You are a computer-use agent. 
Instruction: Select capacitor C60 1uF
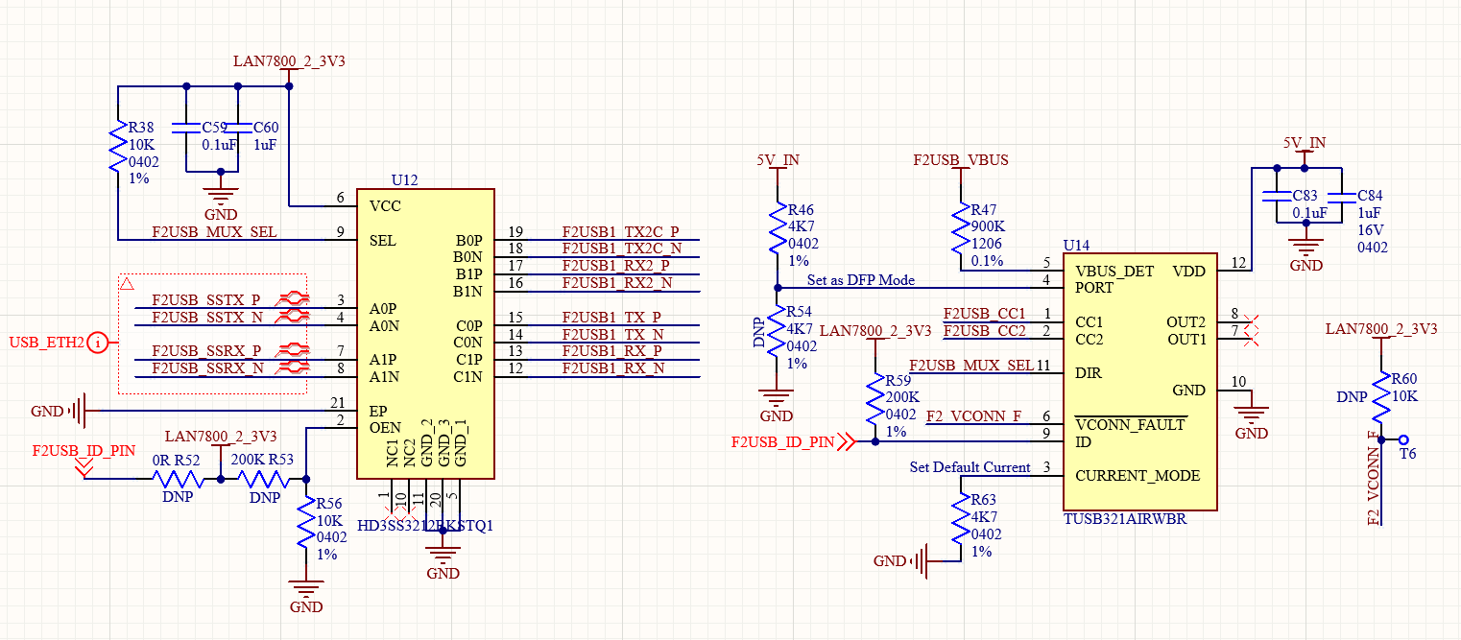pyautogui.click(x=238, y=128)
